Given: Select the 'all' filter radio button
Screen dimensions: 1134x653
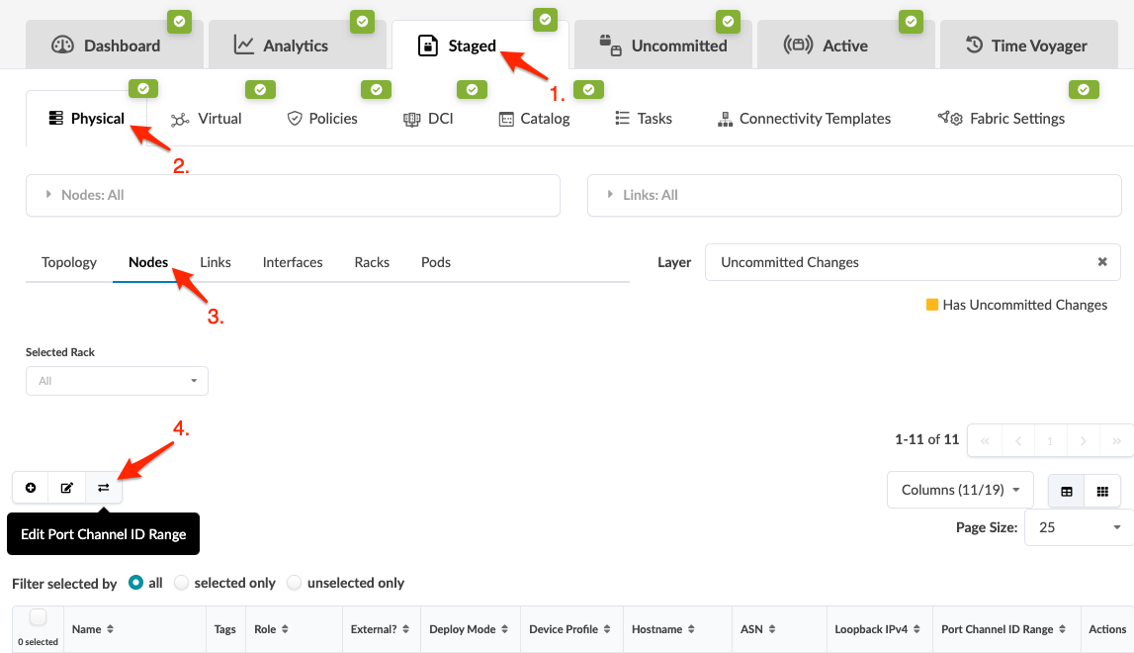Looking at the screenshot, I should (x=135, y=582).
